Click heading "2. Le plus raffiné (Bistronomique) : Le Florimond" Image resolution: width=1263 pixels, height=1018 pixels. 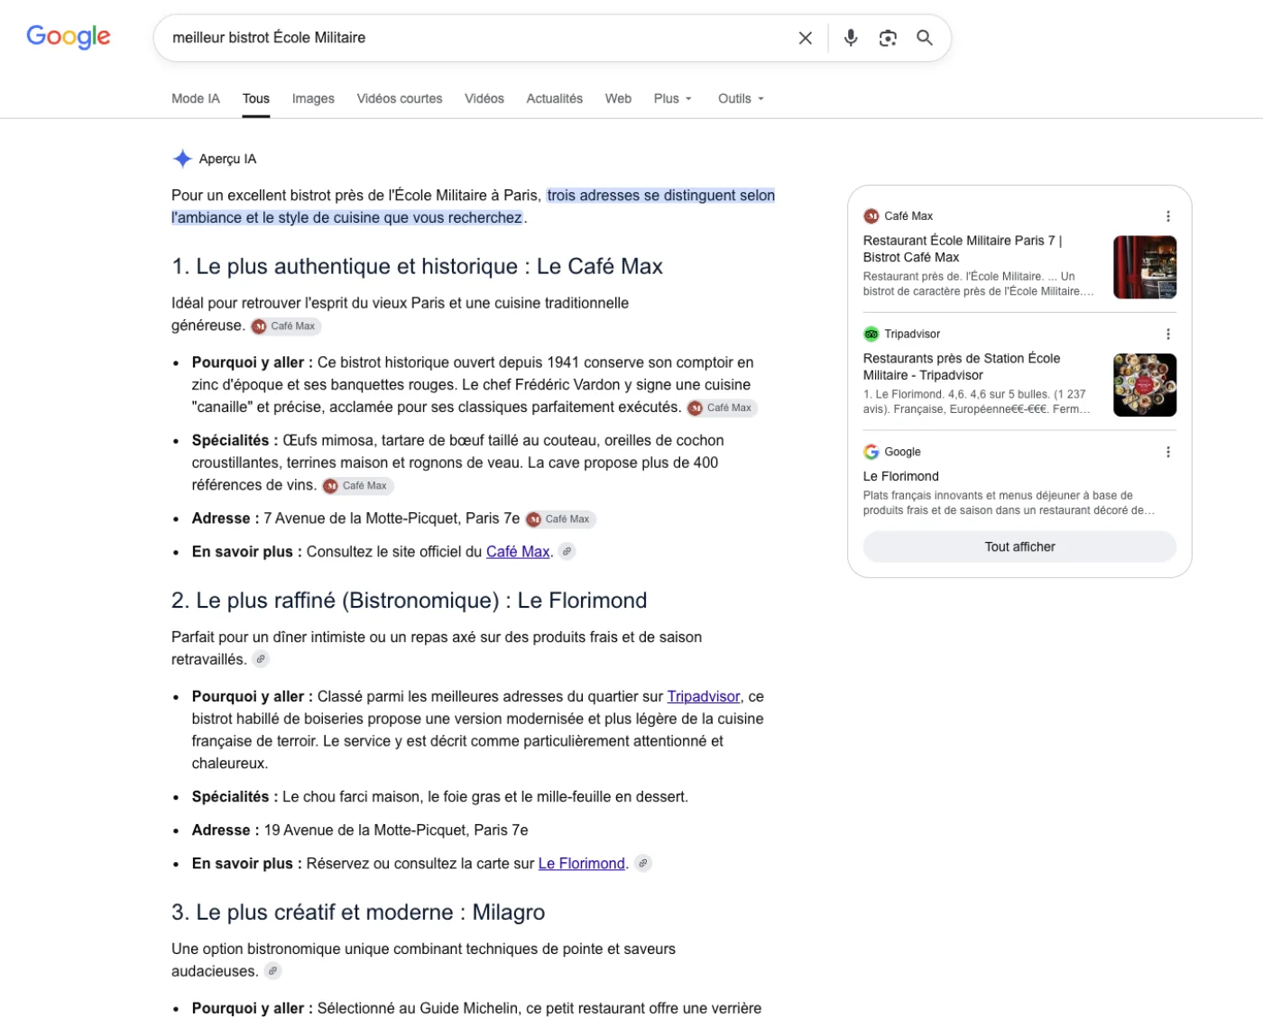click(x=410, y=601)
